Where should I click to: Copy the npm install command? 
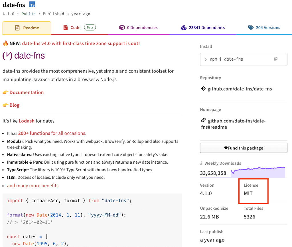point(275,59)
